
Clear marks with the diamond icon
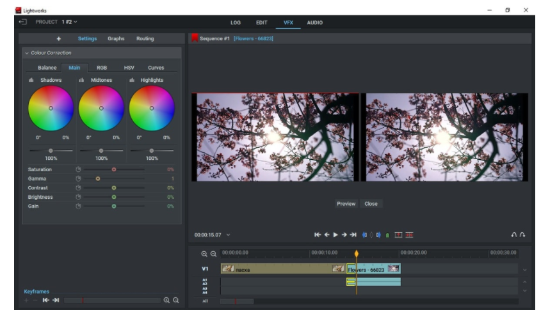coord(371,235)
